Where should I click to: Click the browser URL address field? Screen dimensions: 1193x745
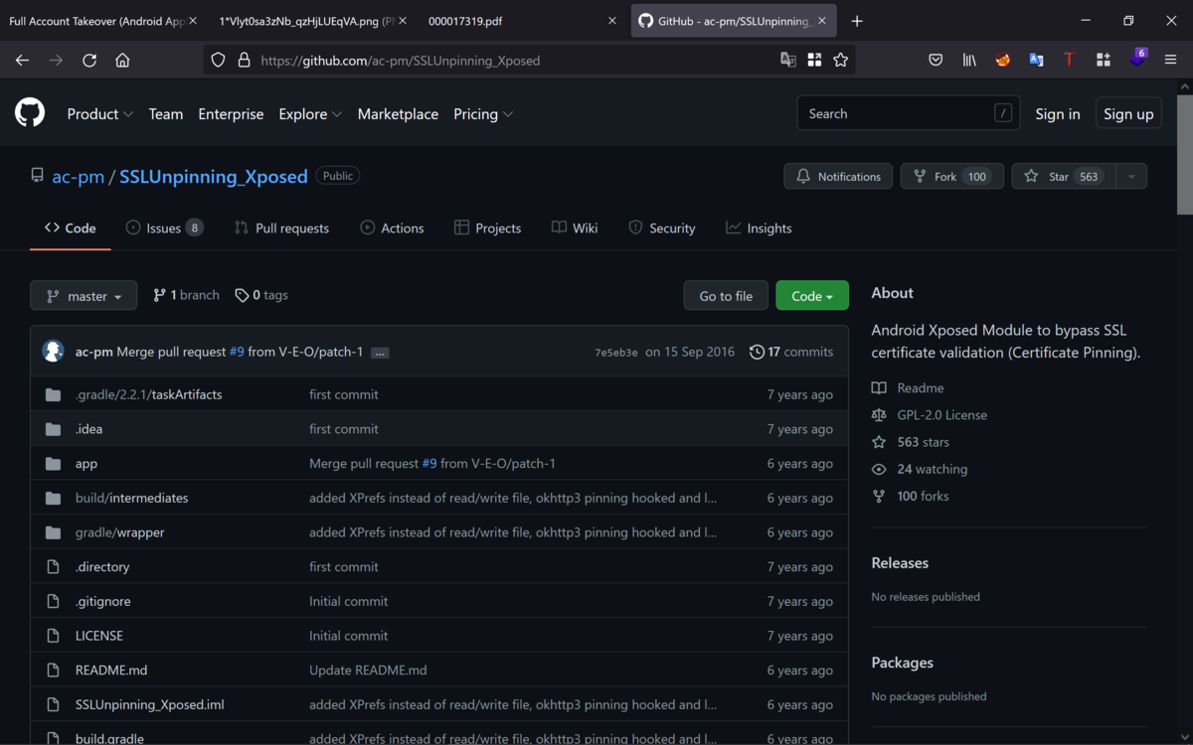click(x=517, y=61)
